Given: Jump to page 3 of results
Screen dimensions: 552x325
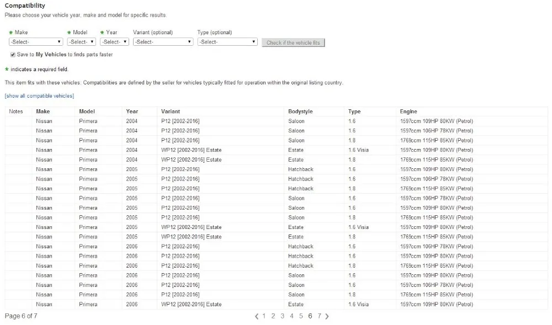Looking at the screenshot, I should pos(282,316).
